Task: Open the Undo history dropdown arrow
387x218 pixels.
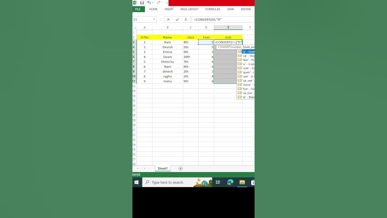Action: pos(153,3)
